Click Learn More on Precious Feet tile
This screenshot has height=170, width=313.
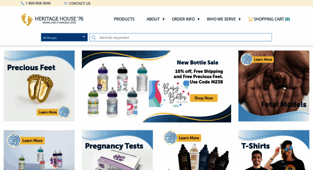(x=48, y=112)
